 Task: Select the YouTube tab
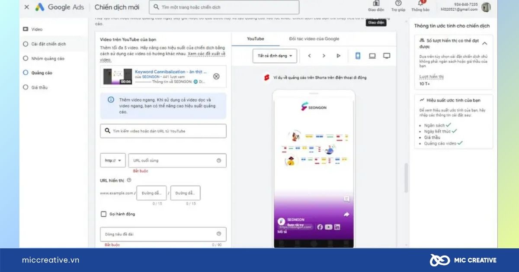[x=256, y=38]
